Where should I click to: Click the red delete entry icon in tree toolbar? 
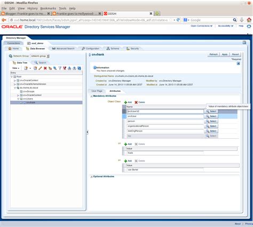pyautogui.click(x=45, y=68)
